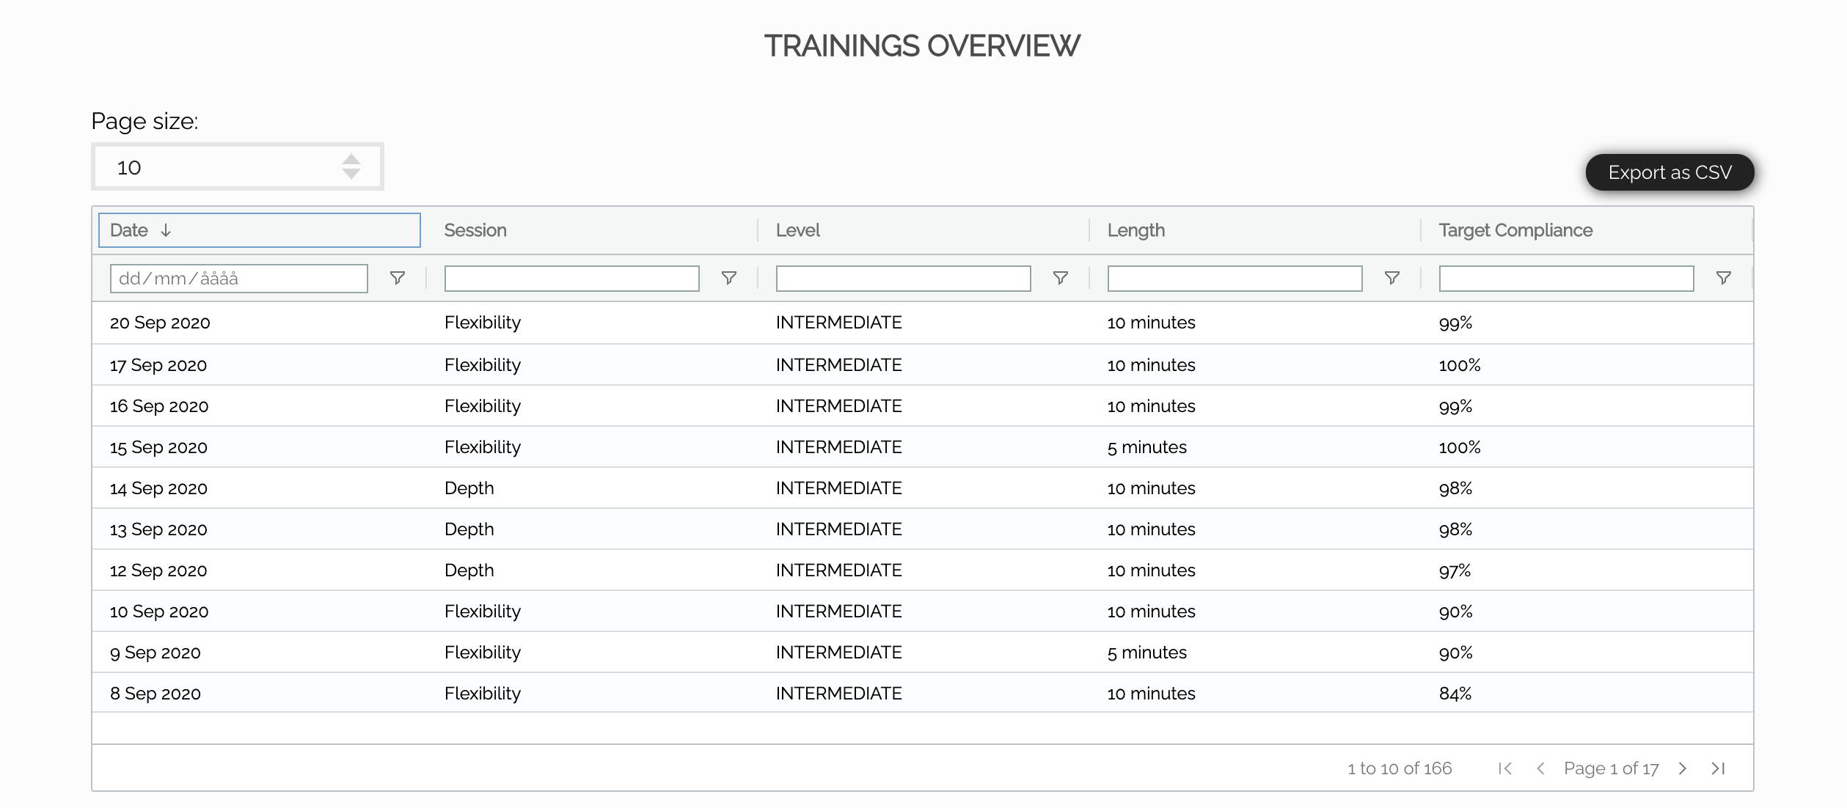The image size is (1847, 808).
Task: Click Depth session in 14 Sep row
Action: point(469,488)
